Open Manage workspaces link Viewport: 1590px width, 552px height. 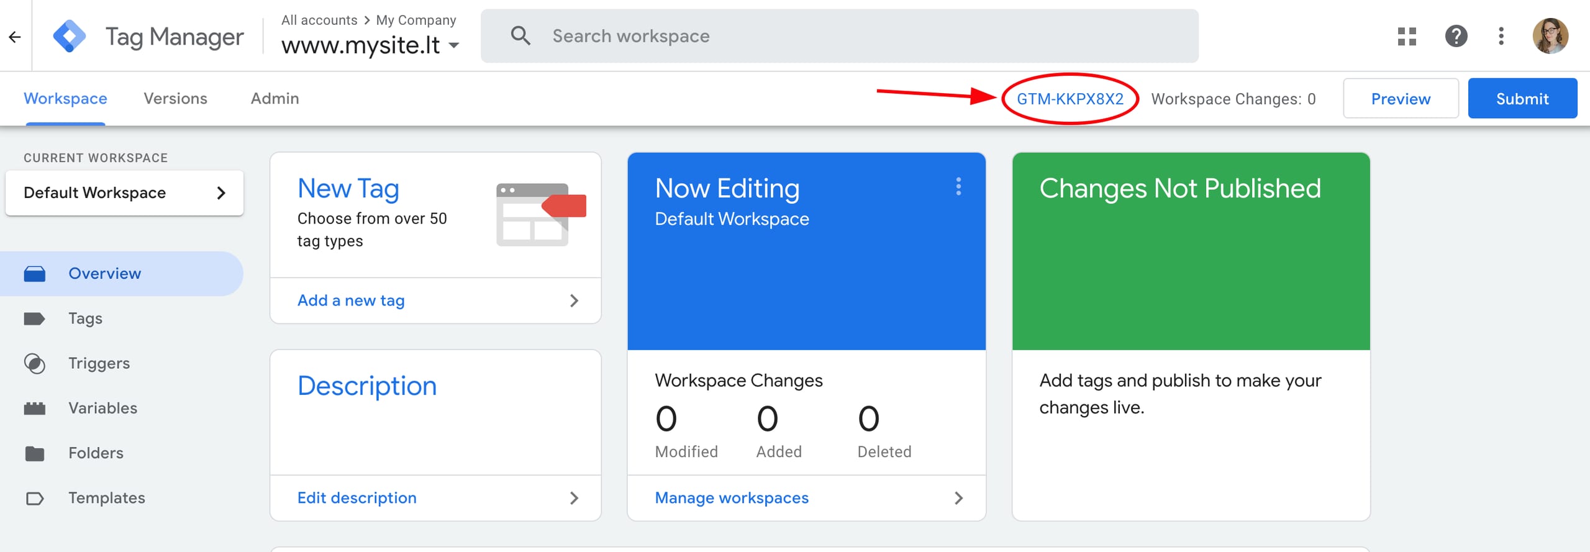pyautogui.click(x=732, y=498)
